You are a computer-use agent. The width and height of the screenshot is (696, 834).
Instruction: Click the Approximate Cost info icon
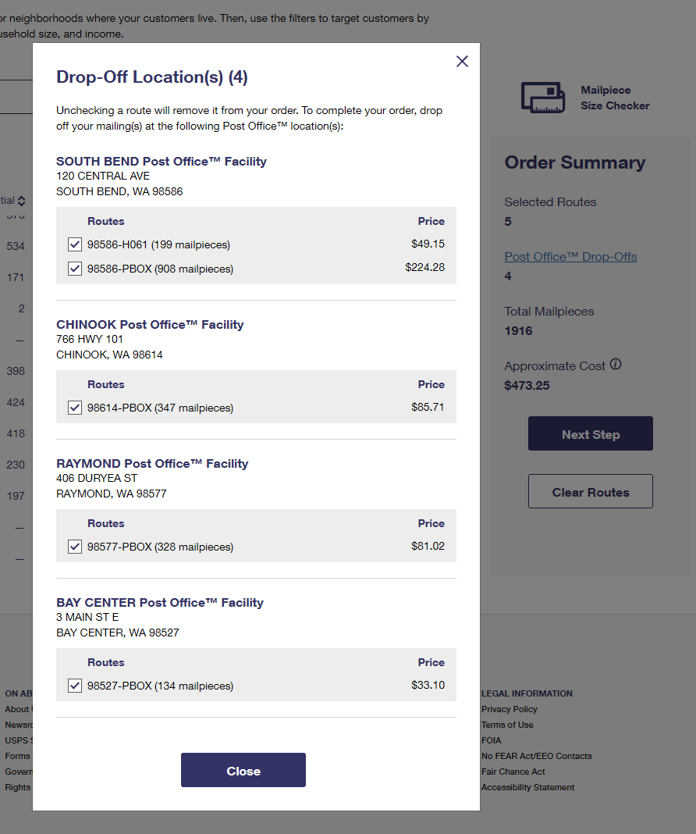point(616,365)
